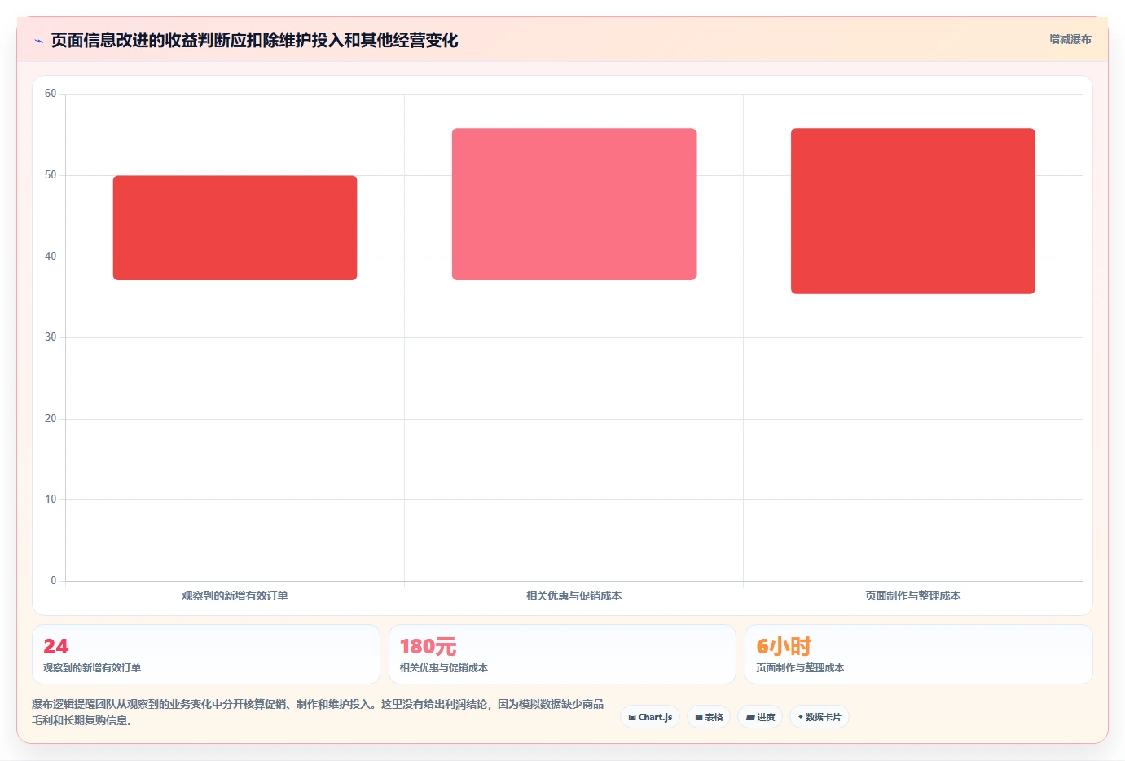Click the 数据卡片 tag chip
1125x761 pixels.
(x=820, y=717)
